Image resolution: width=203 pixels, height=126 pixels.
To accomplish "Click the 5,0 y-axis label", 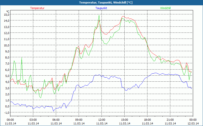I will [7, 76].
